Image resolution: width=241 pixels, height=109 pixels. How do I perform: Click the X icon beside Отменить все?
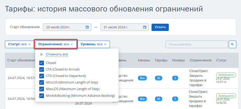[x=41, y=54]
